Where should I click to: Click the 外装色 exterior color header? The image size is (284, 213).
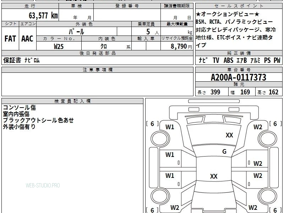point(84,24)
